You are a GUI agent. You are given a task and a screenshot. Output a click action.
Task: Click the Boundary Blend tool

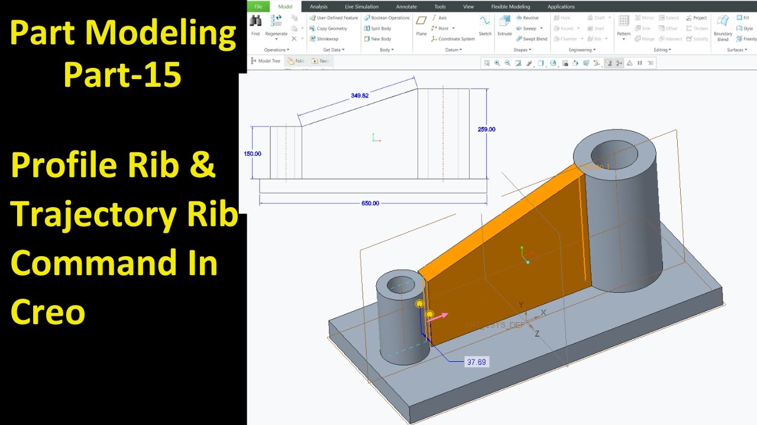click(723, 27)
